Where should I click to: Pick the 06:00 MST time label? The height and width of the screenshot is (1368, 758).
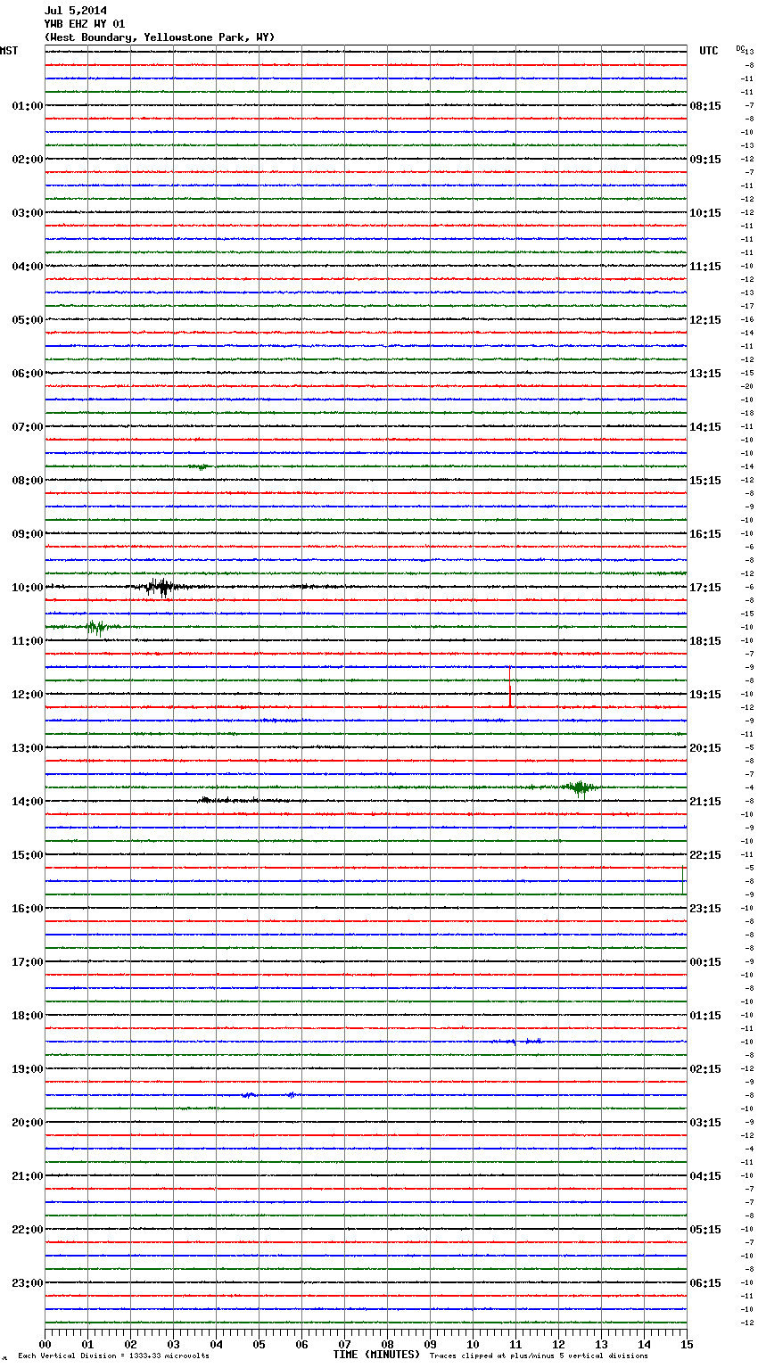tap(27, 374)
